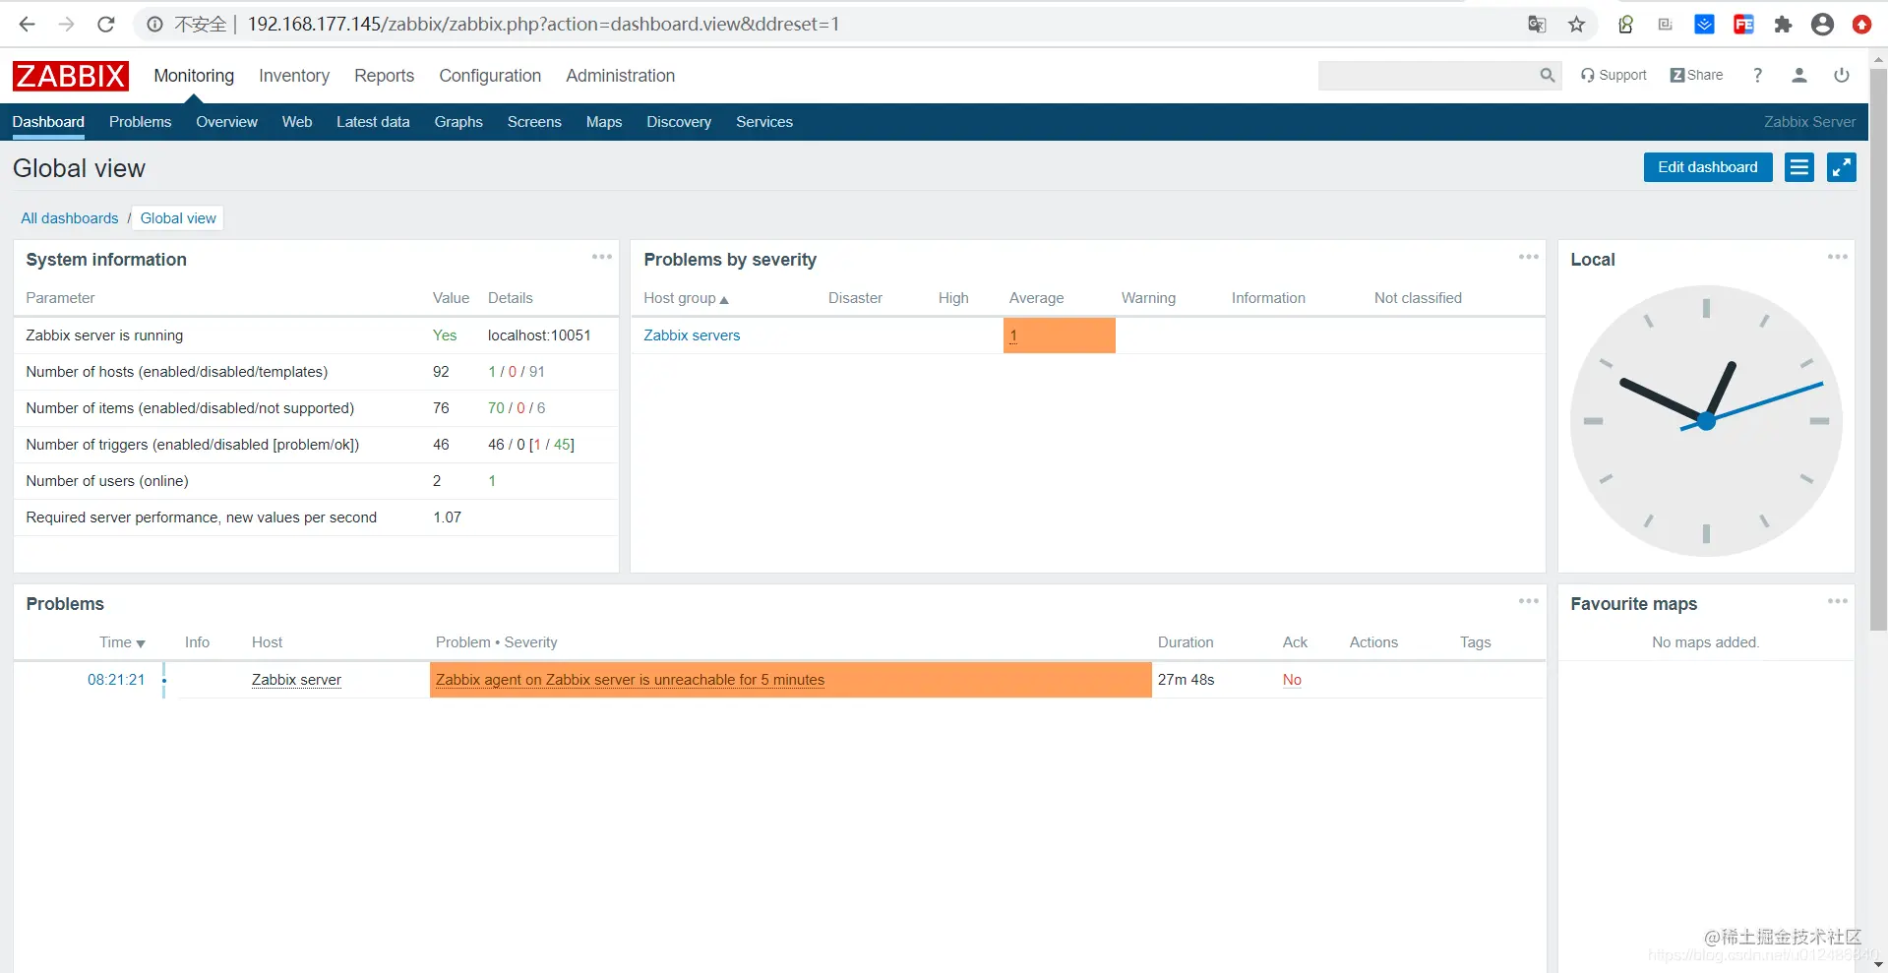Go to All dashboards breadcrumb
Viewport: 1888px width, 973px height.
[x=70, y=218]
